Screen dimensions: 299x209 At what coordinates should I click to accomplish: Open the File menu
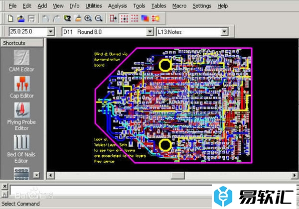point(12,6)
